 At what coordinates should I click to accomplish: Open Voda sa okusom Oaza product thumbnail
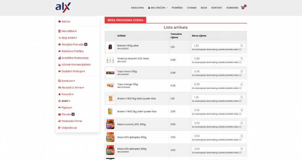110,60
